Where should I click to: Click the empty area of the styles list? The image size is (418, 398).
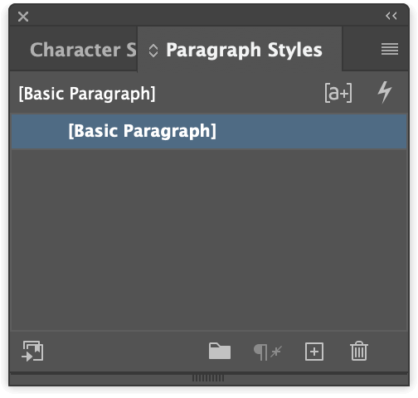coord(209,239)
